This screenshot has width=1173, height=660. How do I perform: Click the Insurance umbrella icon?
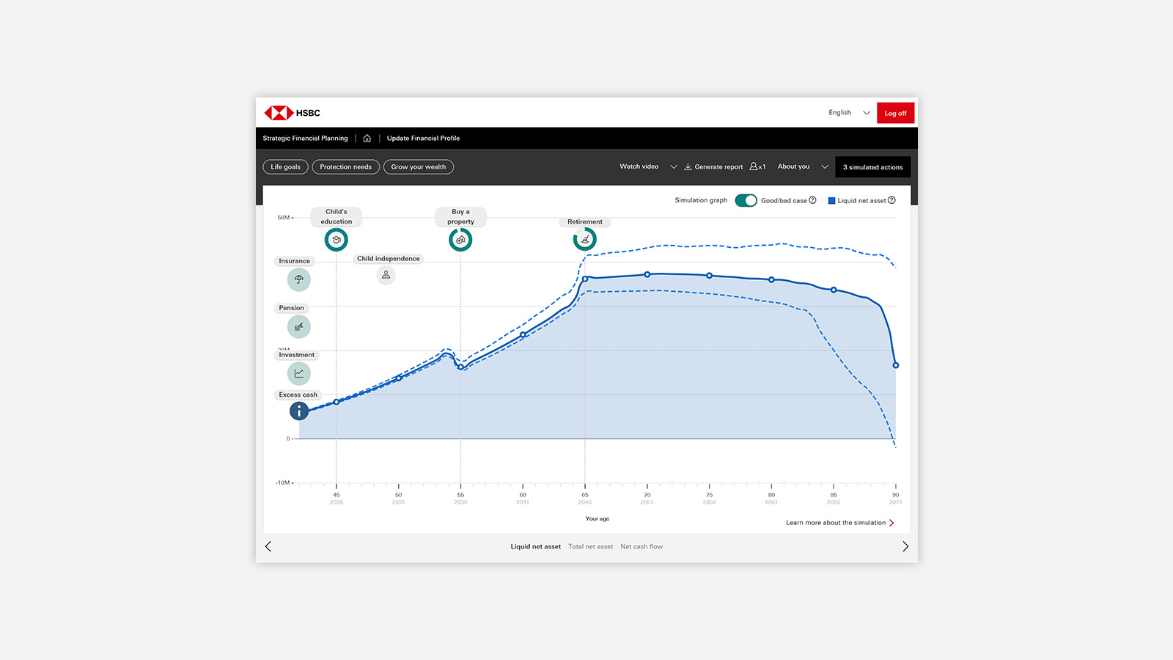tap(299, 279)
